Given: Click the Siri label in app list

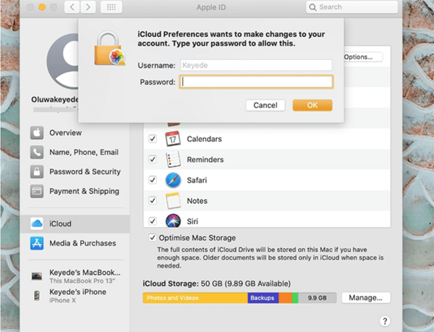Looking at the screenshot, I should point(192,221).
